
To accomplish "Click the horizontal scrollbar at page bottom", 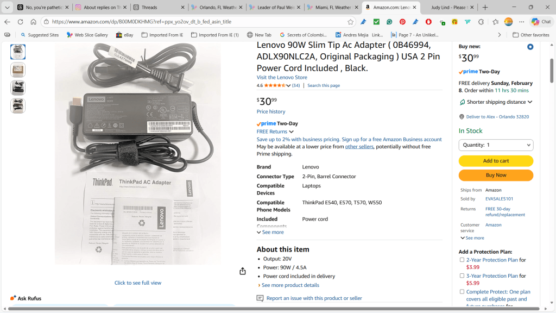I will pyautogui.click(x=274, y=309).
